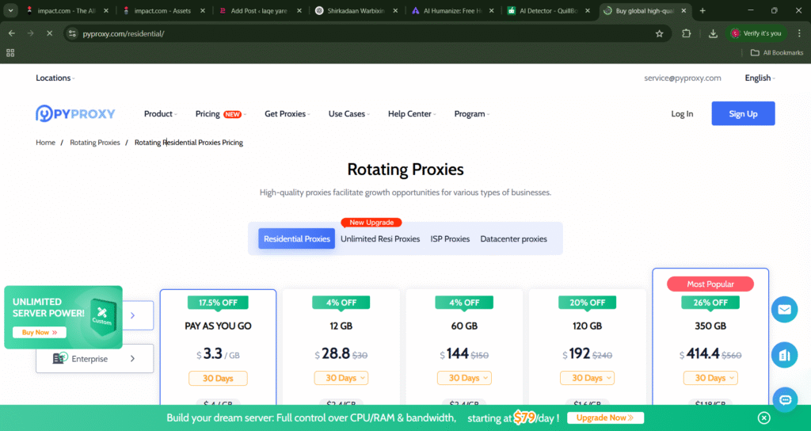Expand the Product menu
This screenshot has width=811, height=431.
160,114
